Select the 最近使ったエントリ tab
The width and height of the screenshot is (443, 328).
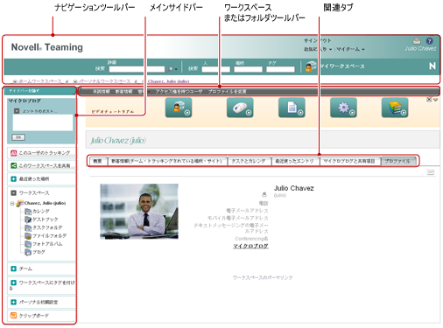tap(295, 161)
